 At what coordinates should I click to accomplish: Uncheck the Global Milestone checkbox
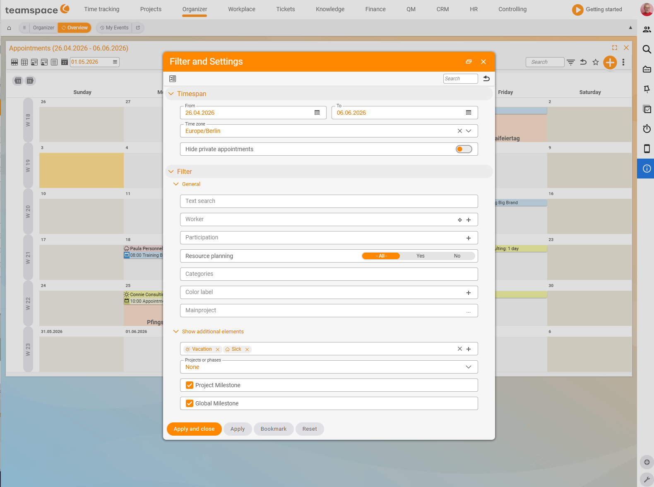pyautogui.click(x=190, y=403)
